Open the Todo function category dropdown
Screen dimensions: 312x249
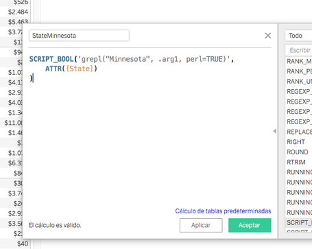[298, 36]
